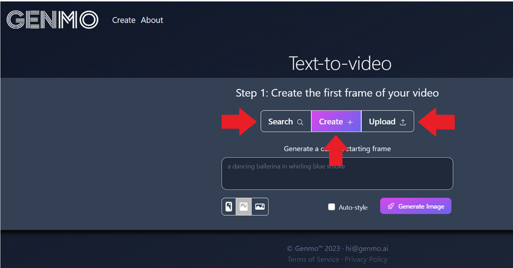Open the About page in header
This screenshot has height=268, width=513.
pos(152,20)
